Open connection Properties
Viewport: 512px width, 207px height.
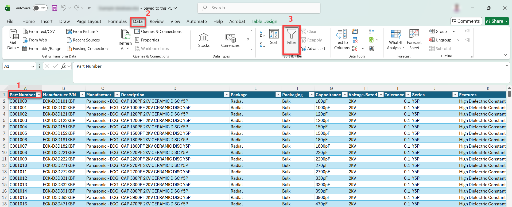[147, 40]
